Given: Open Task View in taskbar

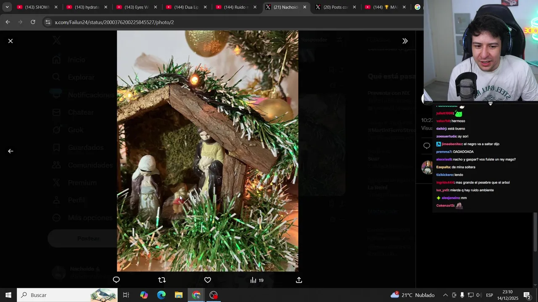Looking at the screenshot, I should click(126, 295).
